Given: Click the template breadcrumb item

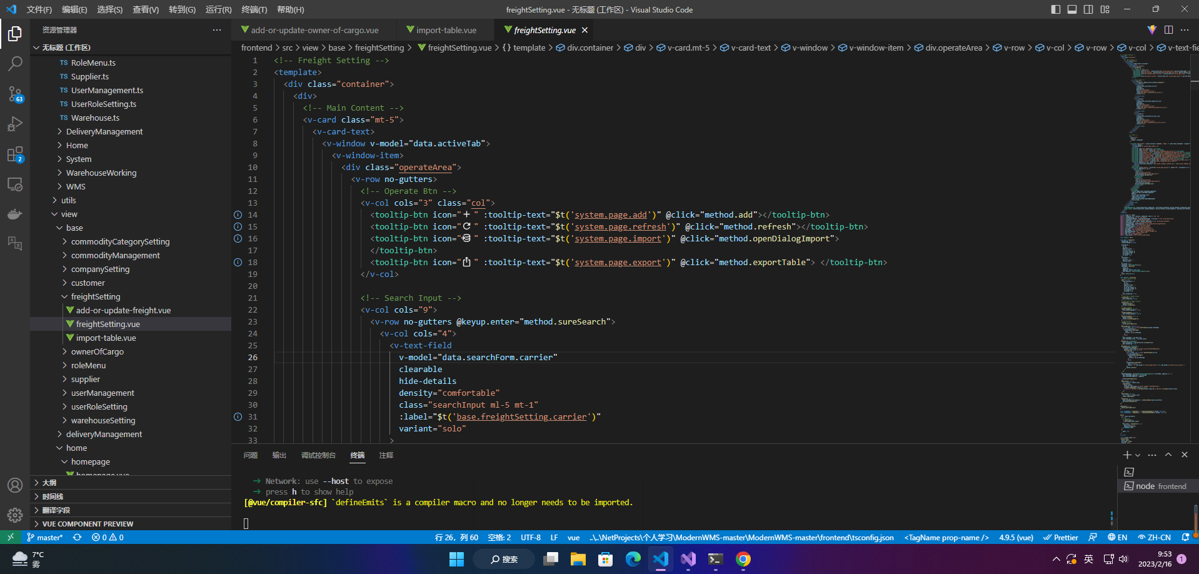Looking at the screenshot, I should coord(524,48).
